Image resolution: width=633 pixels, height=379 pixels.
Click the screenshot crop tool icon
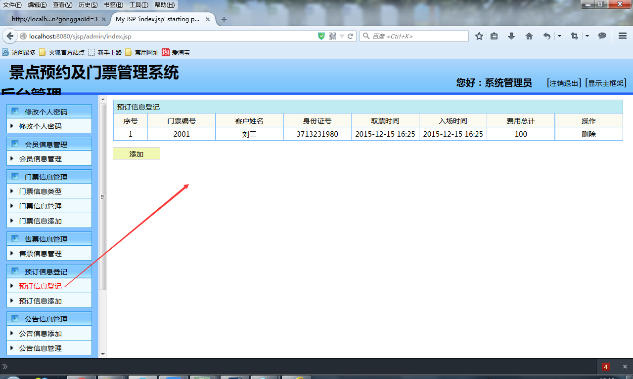click(x=574, y=36)
